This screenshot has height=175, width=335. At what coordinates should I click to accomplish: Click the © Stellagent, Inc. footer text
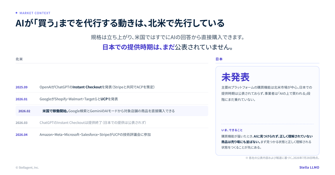27,167
